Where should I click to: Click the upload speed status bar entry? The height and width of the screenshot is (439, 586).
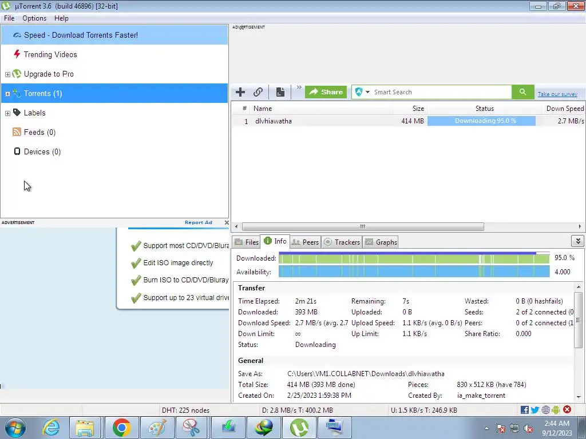pos(424,410)
